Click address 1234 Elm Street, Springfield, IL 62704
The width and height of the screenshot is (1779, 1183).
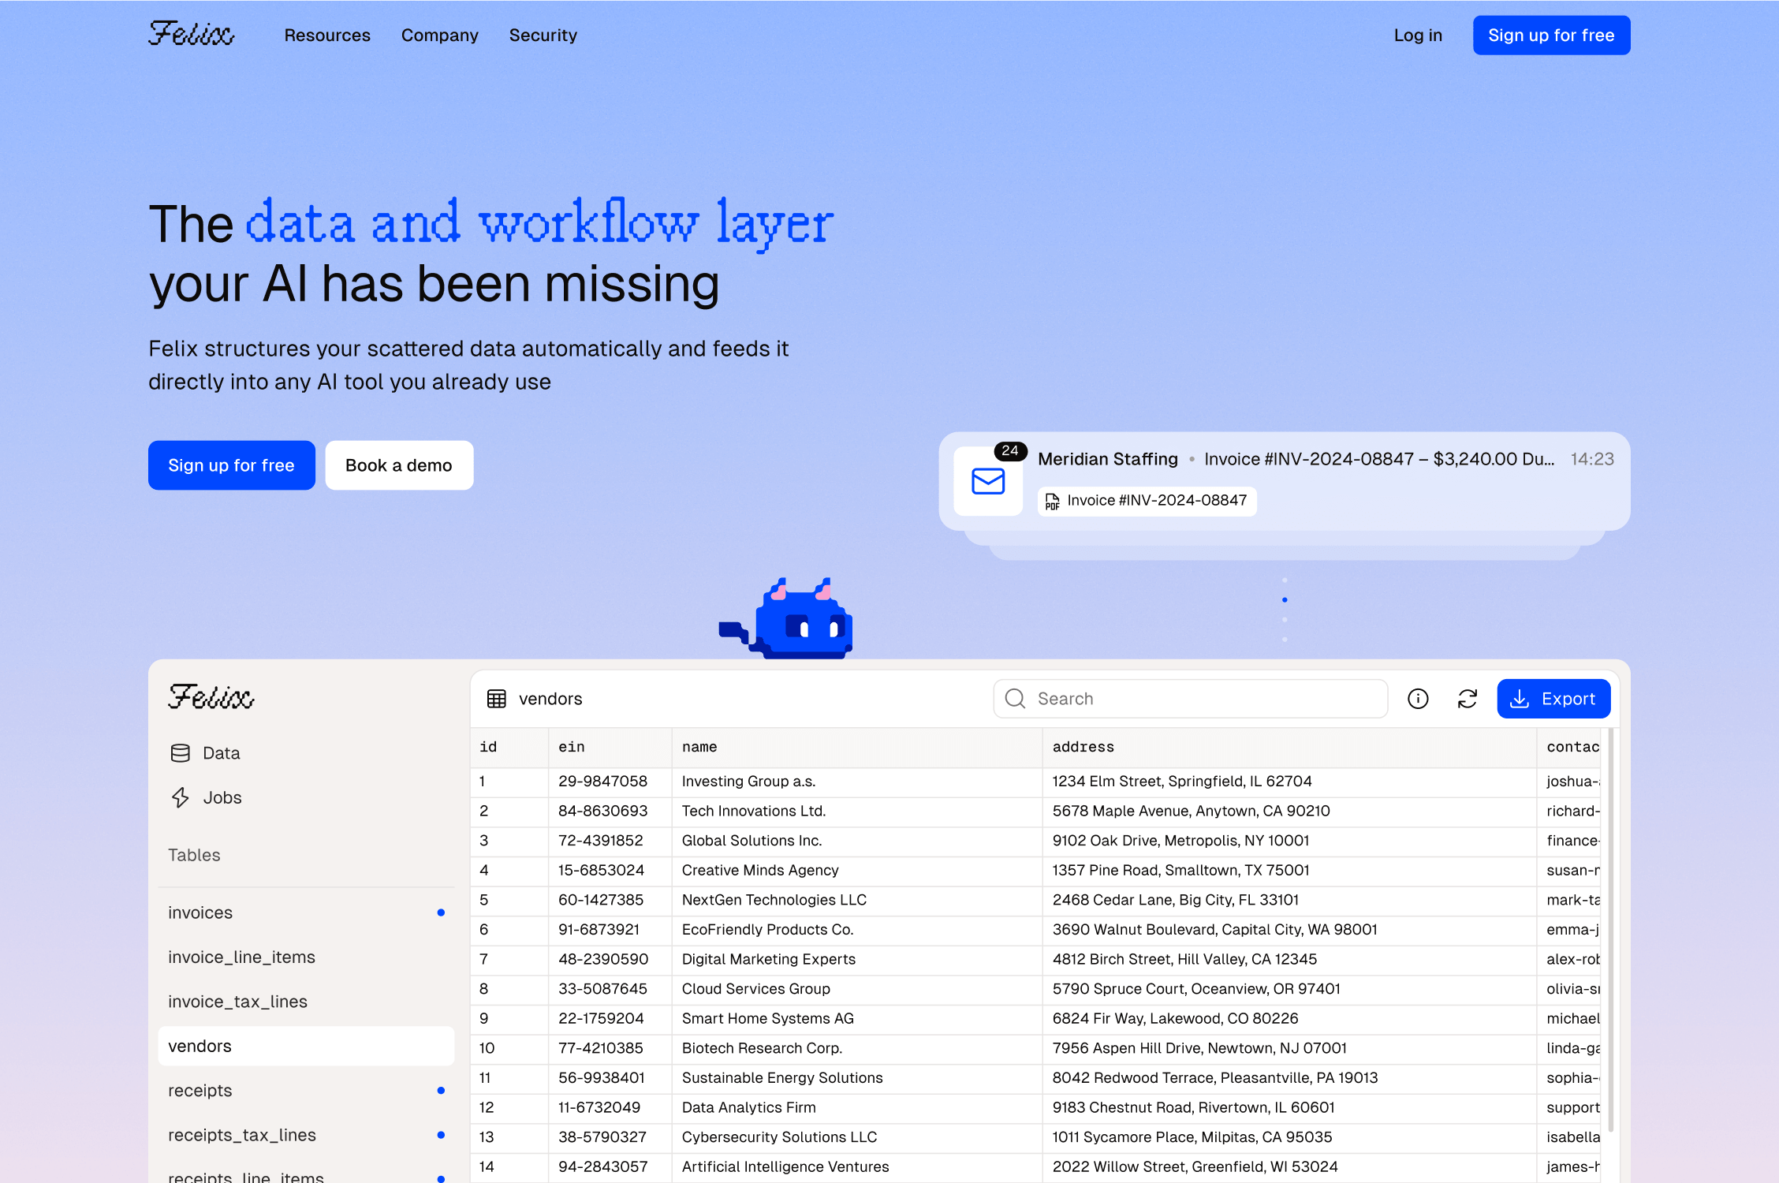coord(1181,782)
